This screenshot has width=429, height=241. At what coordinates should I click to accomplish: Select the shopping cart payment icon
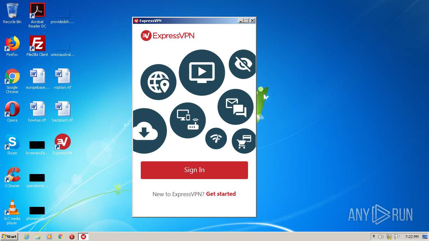(x=244, y=141)
